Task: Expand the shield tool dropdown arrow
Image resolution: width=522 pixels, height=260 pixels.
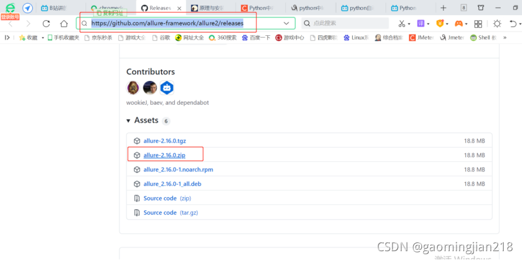Action: tap(447, 24)
